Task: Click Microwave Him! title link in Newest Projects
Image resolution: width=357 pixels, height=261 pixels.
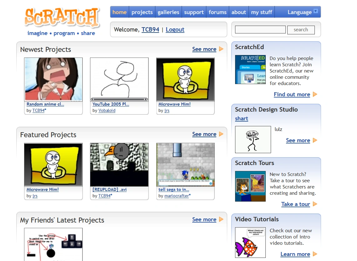Action: pyautogui.click(x=174, y=104)
